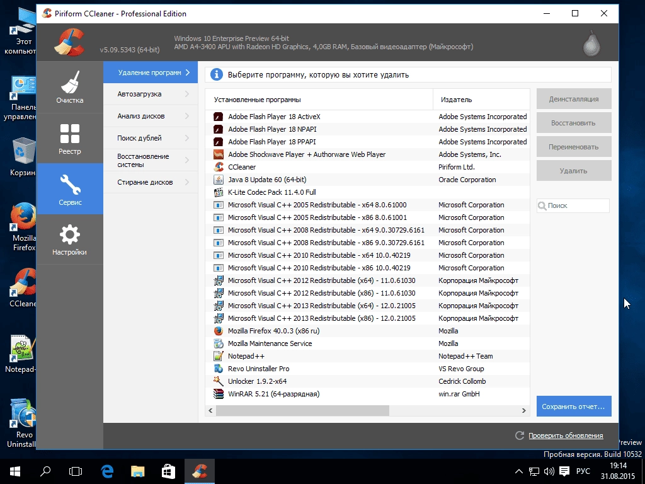Select the Adobe Flash Player 18 PPAPI row
The image size is (645, 484).
[x=367, y=142]
